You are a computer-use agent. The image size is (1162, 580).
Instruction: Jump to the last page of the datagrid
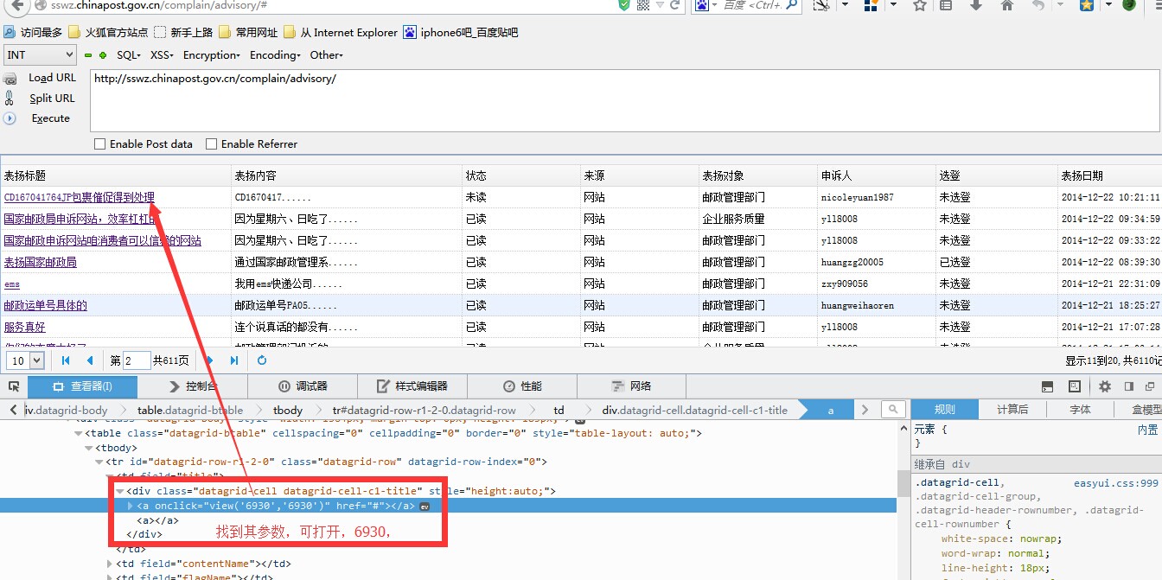click(234, 360)
